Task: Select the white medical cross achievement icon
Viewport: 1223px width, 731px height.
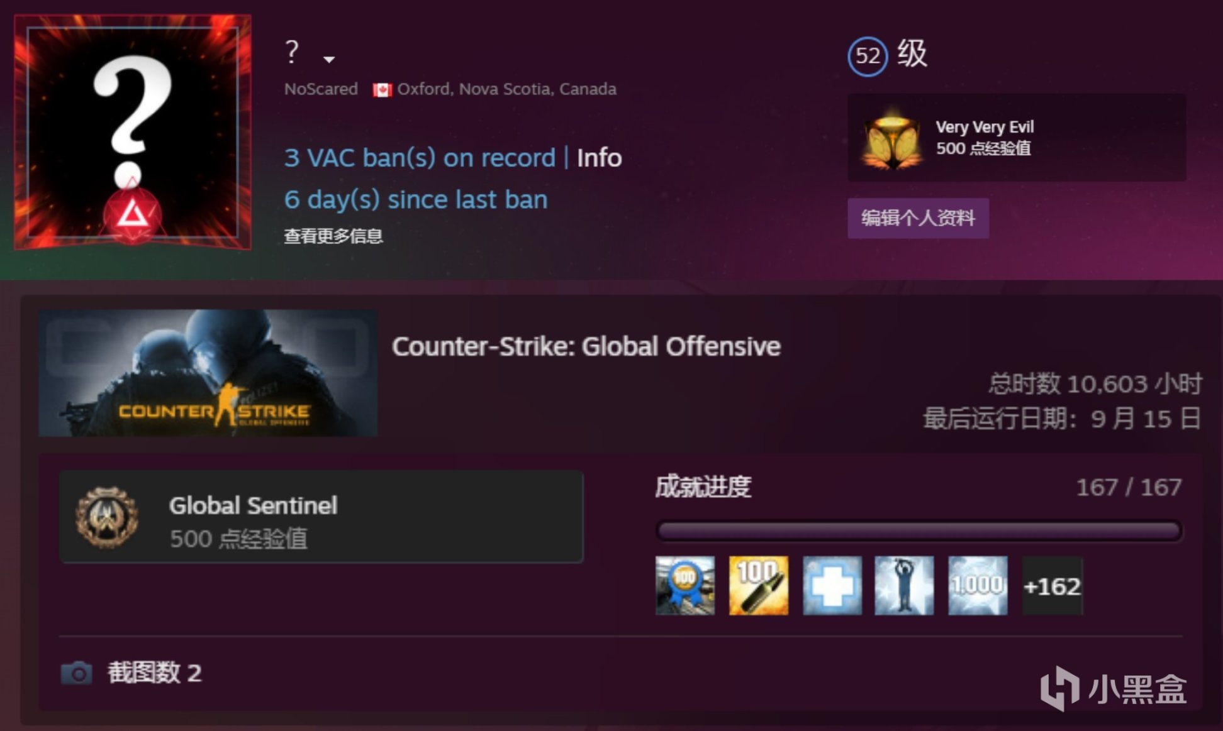Action: (832, 586)
